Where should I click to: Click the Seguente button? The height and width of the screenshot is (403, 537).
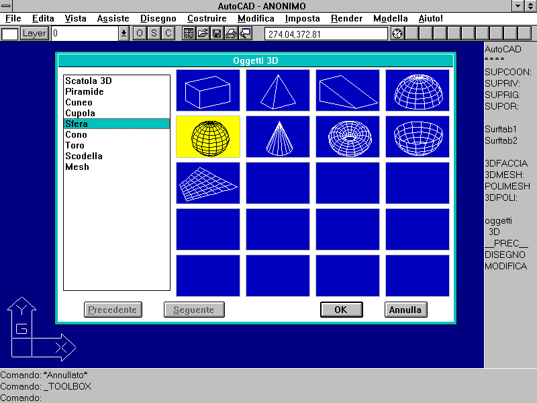coord(194,310)
